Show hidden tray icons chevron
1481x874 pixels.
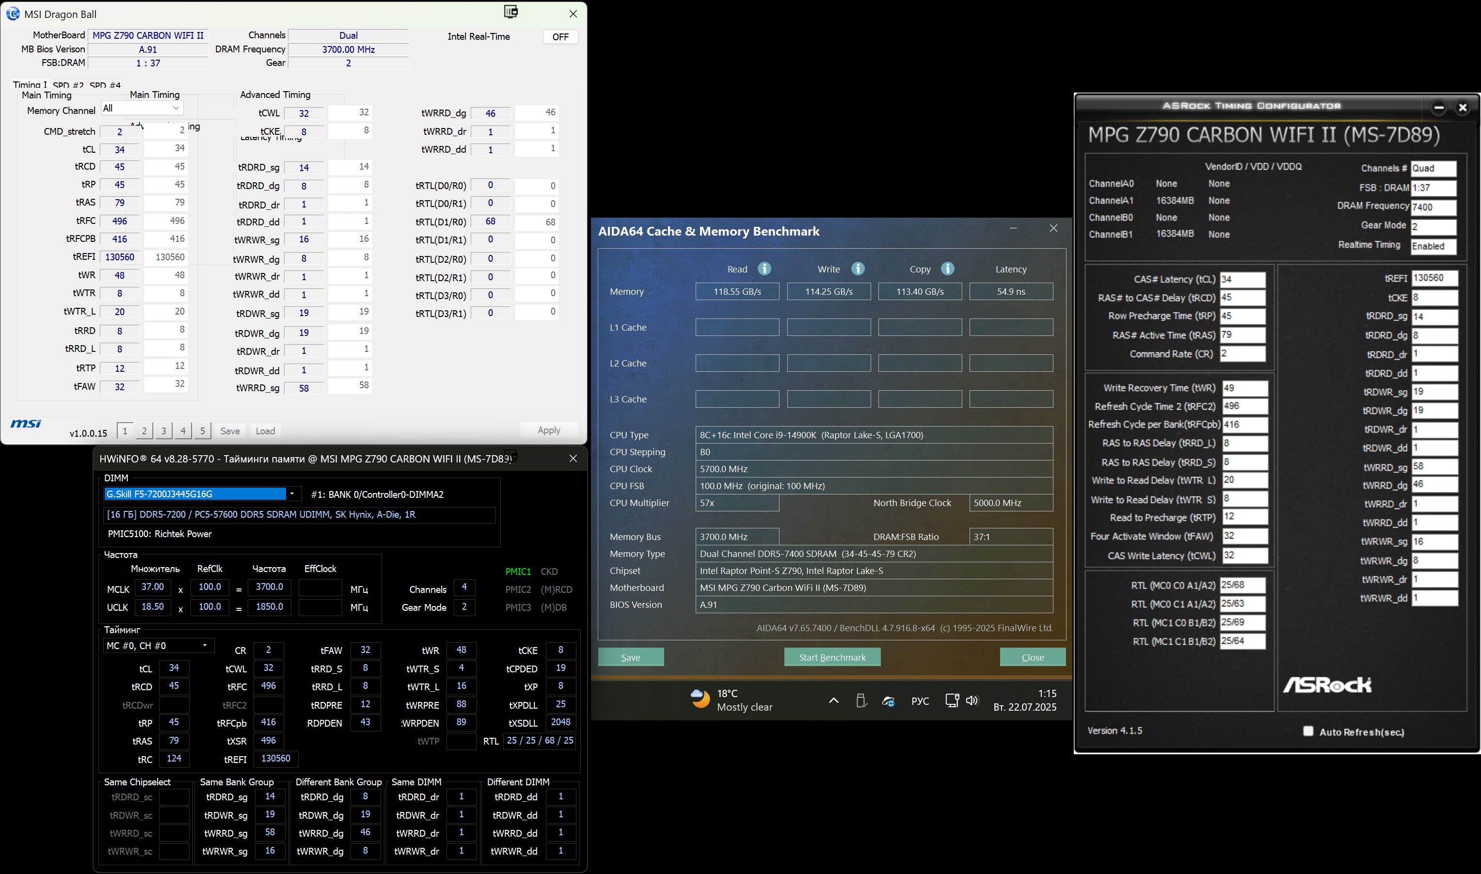(x=833, y=700)
